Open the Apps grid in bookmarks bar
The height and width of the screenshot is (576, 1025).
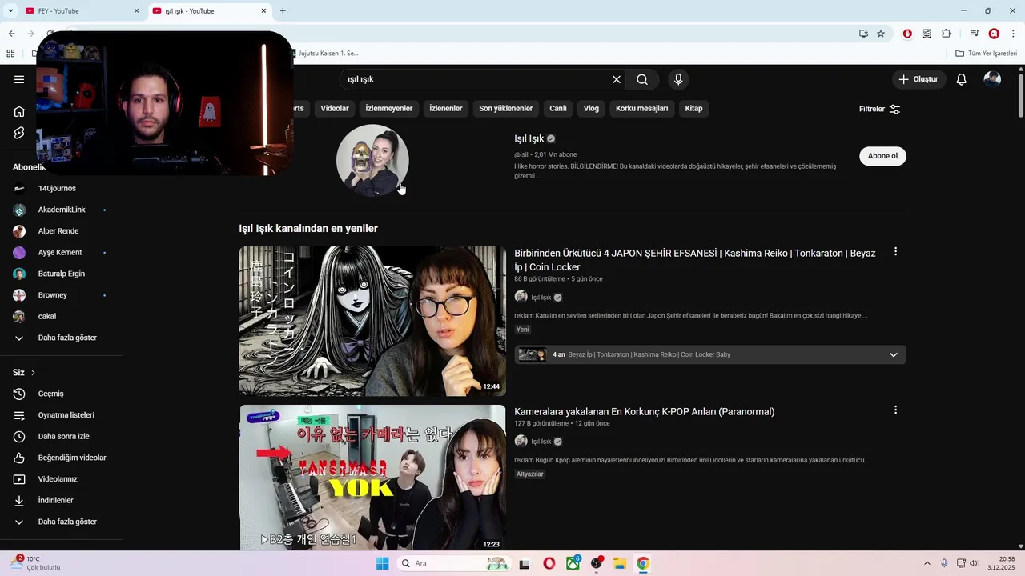(10, 54)
